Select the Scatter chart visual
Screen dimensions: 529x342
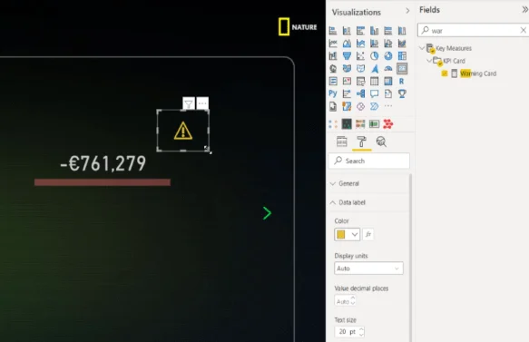(360, 56)
